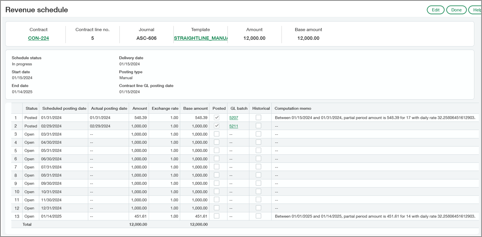
Task: Click the Computation memo column header
Action: (293, 109)
